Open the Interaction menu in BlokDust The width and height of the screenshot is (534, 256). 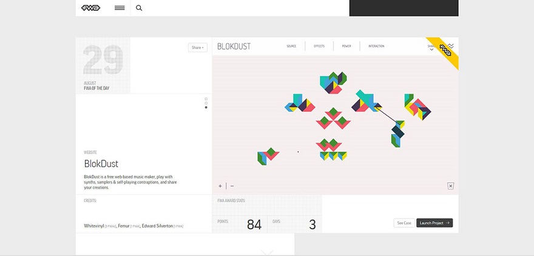tap(376, 46)
